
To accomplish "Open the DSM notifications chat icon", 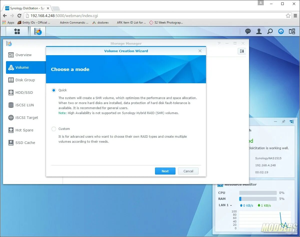I will point(248,31).
